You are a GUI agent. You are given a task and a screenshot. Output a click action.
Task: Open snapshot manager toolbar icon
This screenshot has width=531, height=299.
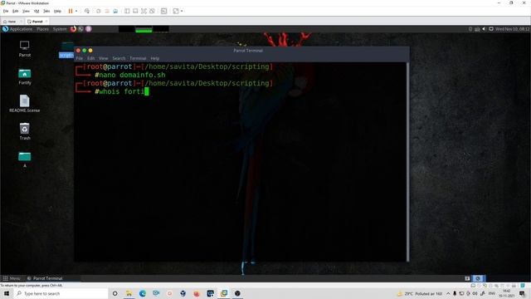tap(115, 11)
